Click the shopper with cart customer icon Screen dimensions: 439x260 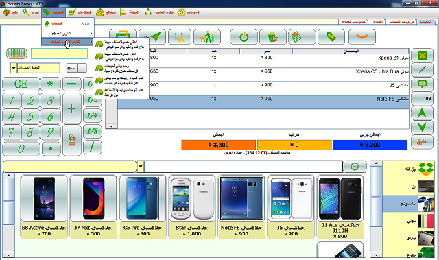[x=207, y=36]
